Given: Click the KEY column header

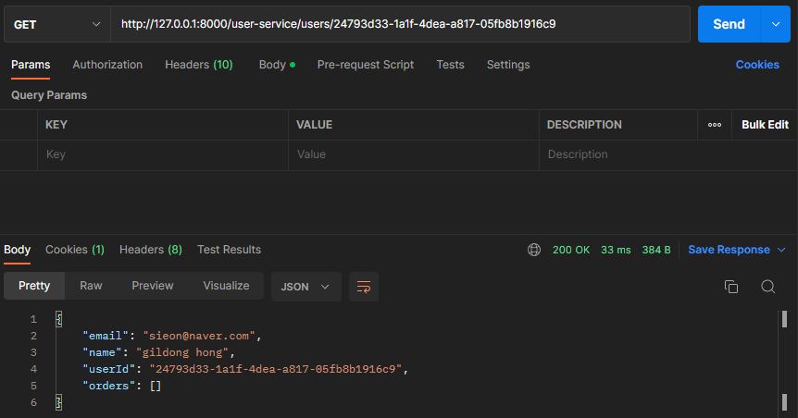Looking at the screenshot, I should click(x=56, y=125).
